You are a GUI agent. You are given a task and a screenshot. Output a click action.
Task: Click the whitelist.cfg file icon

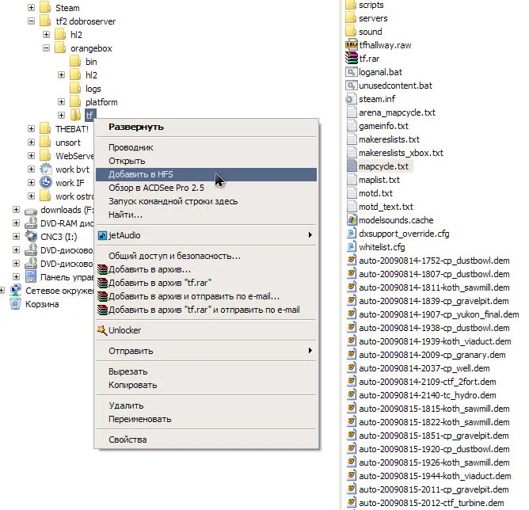(352, 247)
